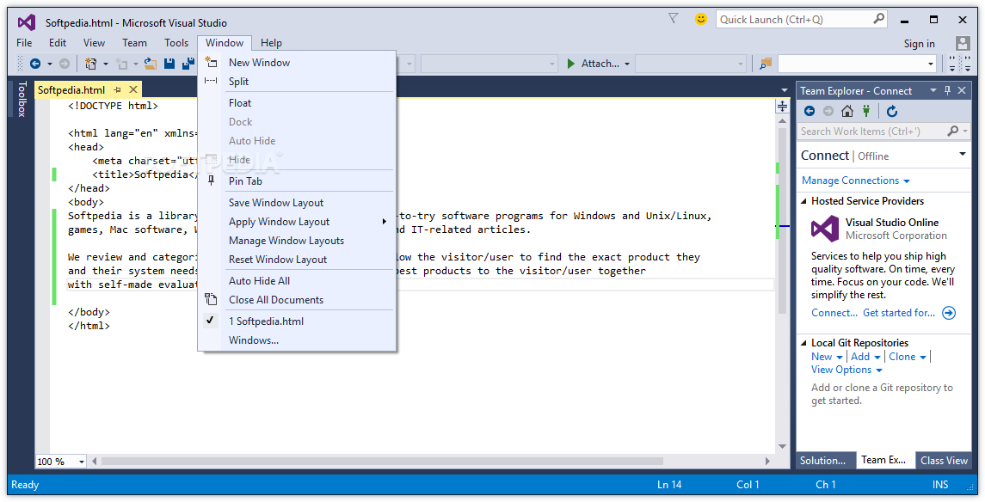Open the Team Explorer Home icon
The image size is (985, 502).
847,111
